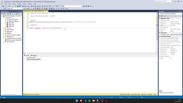The height and width of the screenshot is (103, 183).
Task: Expand the Server Objects node
Action: (4, 30)
